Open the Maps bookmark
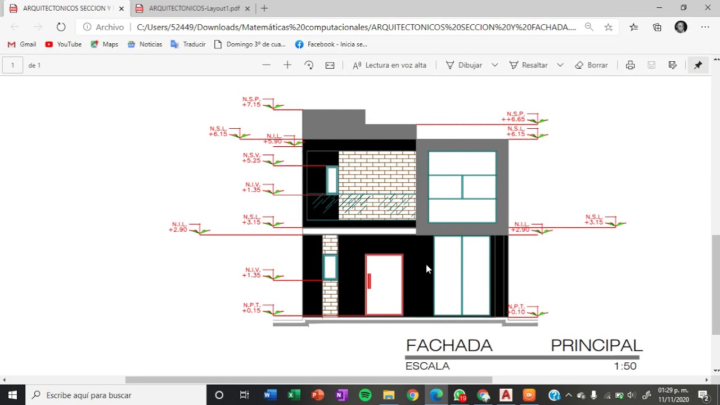 click(x=104, y=44)
